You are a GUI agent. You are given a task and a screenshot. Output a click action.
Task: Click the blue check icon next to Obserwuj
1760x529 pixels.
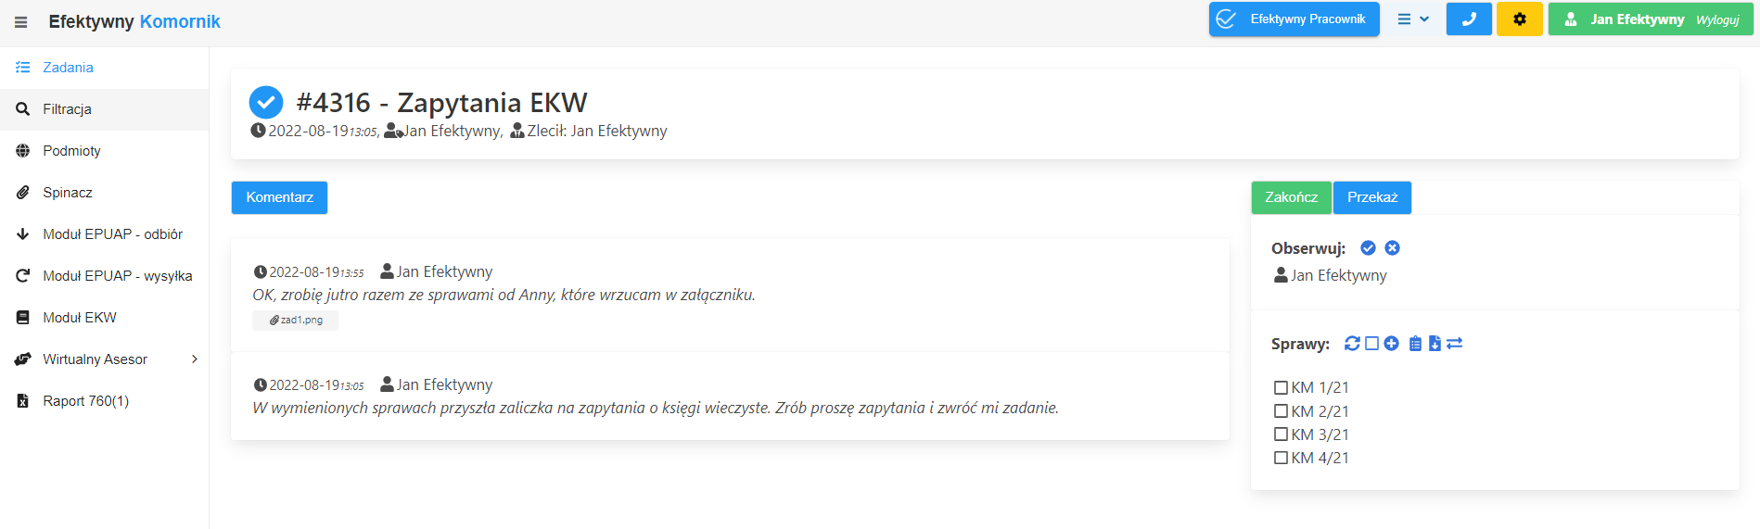(x=1368, y=248)
